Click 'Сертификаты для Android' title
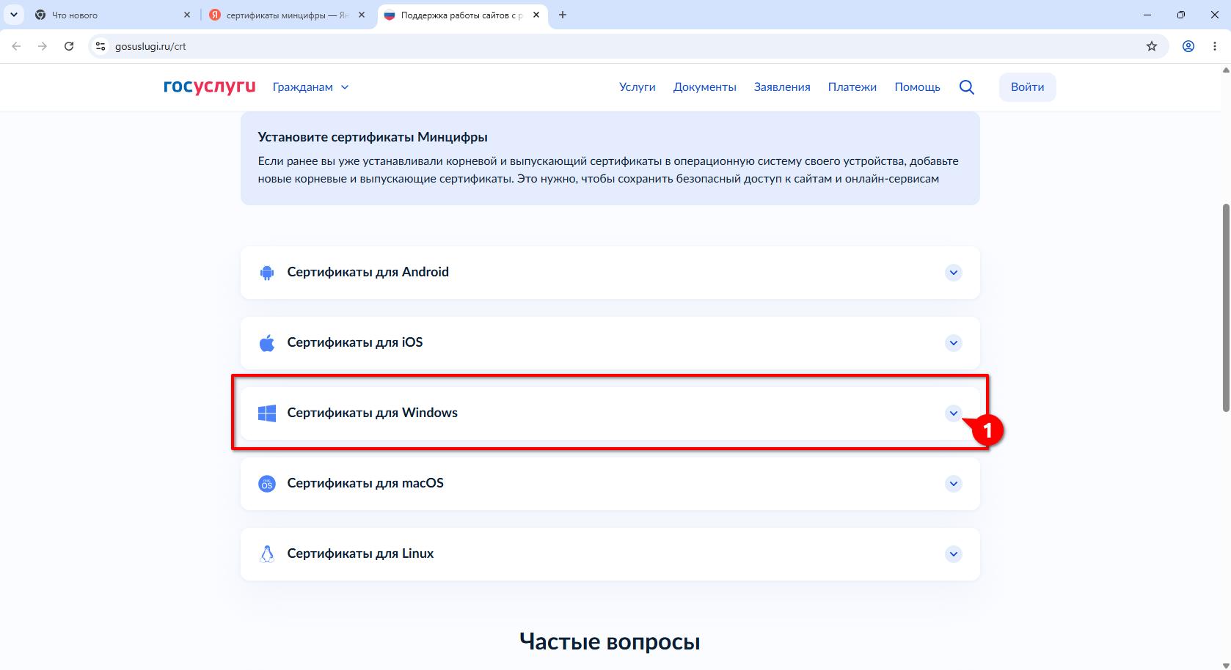The height and width of the screenshot is (670, 1231). [x=368, y=272]
